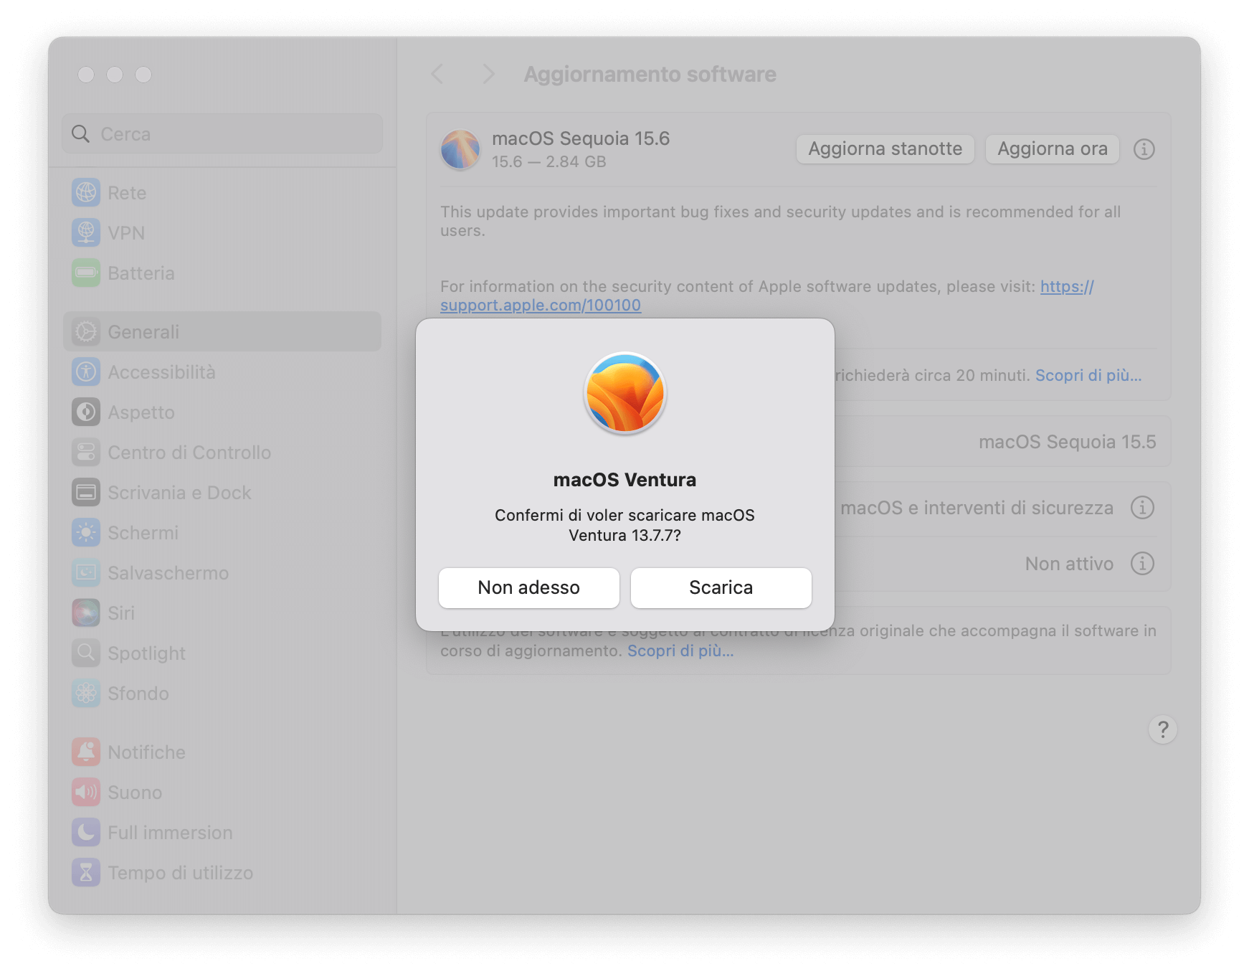Select Aspetto in the sidebar
The height and width of the screenshot is (974, 1249).
pos(222,412)
